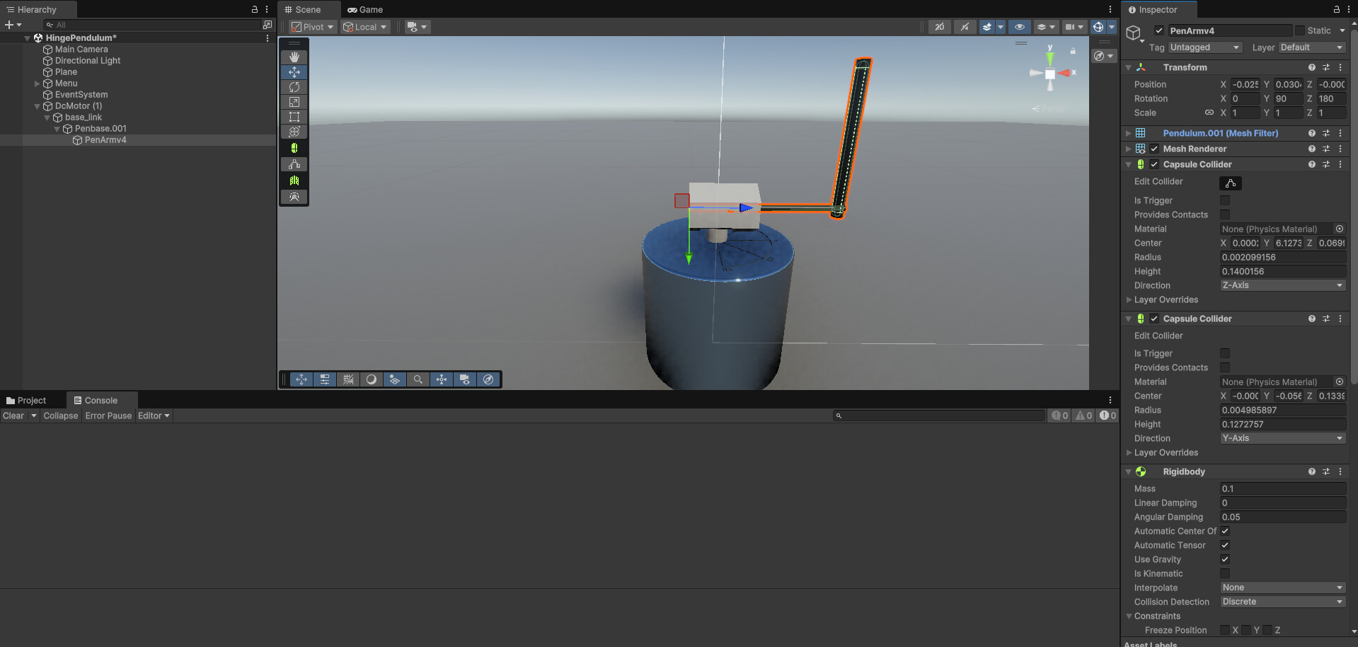The image size is (1358, 647).
Task: Switch to the Game tab
Action: coord(365,9)
